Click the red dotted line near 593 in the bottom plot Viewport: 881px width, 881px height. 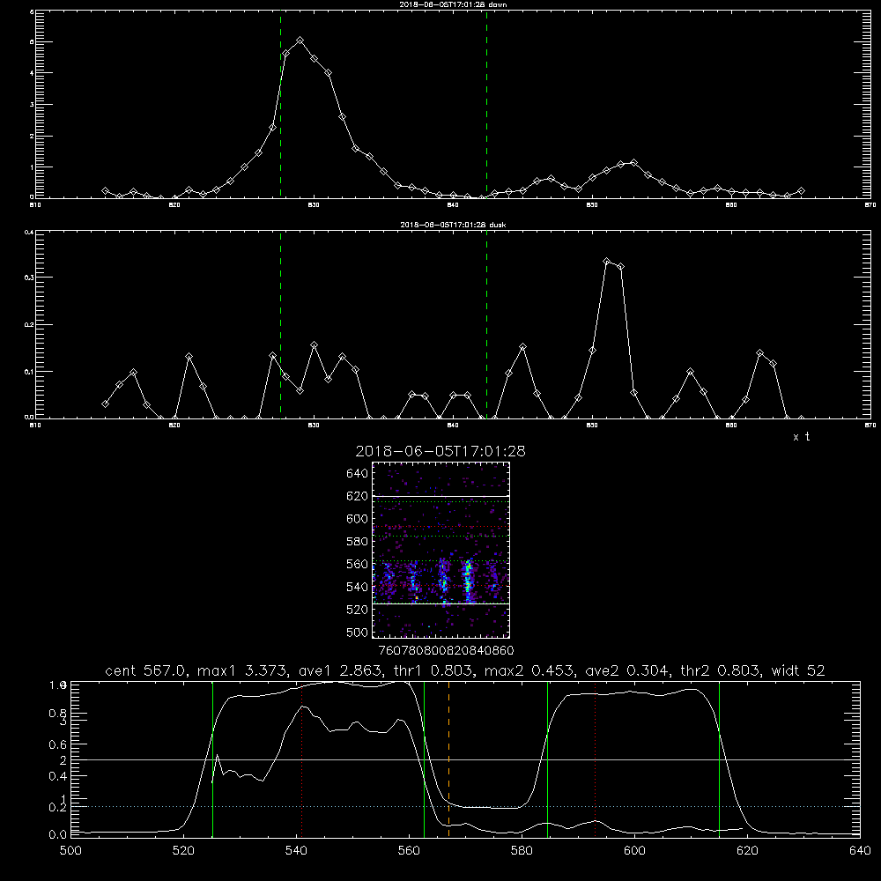tap(595, 759)
